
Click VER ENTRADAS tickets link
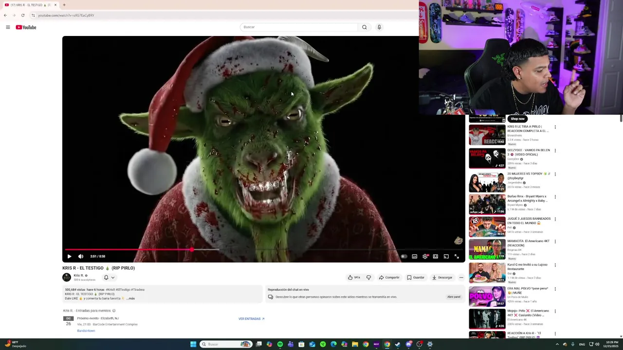pyautogui.click(x=251, y=319)
